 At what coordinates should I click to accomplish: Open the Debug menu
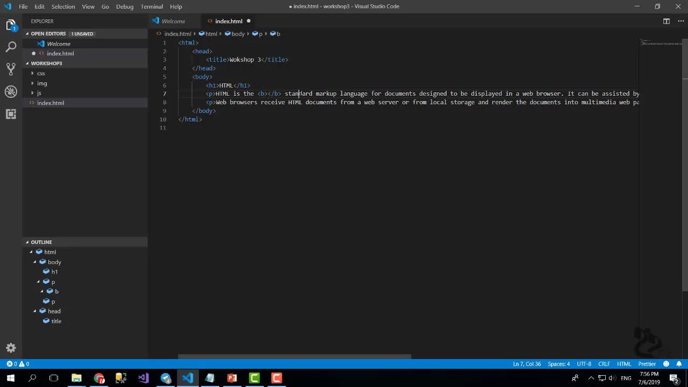click(125, 6)
